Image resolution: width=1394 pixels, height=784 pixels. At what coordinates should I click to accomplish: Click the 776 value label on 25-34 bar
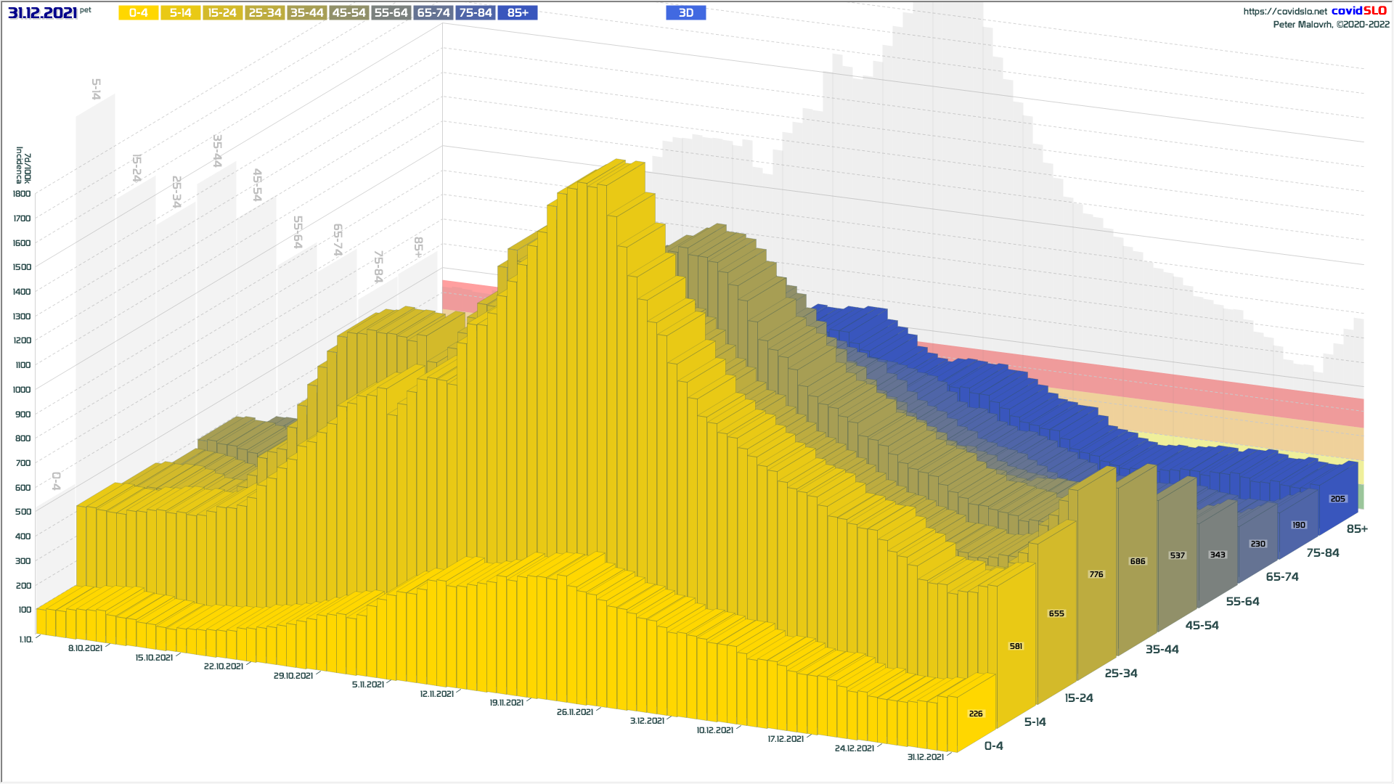[x=1096, y=574]
